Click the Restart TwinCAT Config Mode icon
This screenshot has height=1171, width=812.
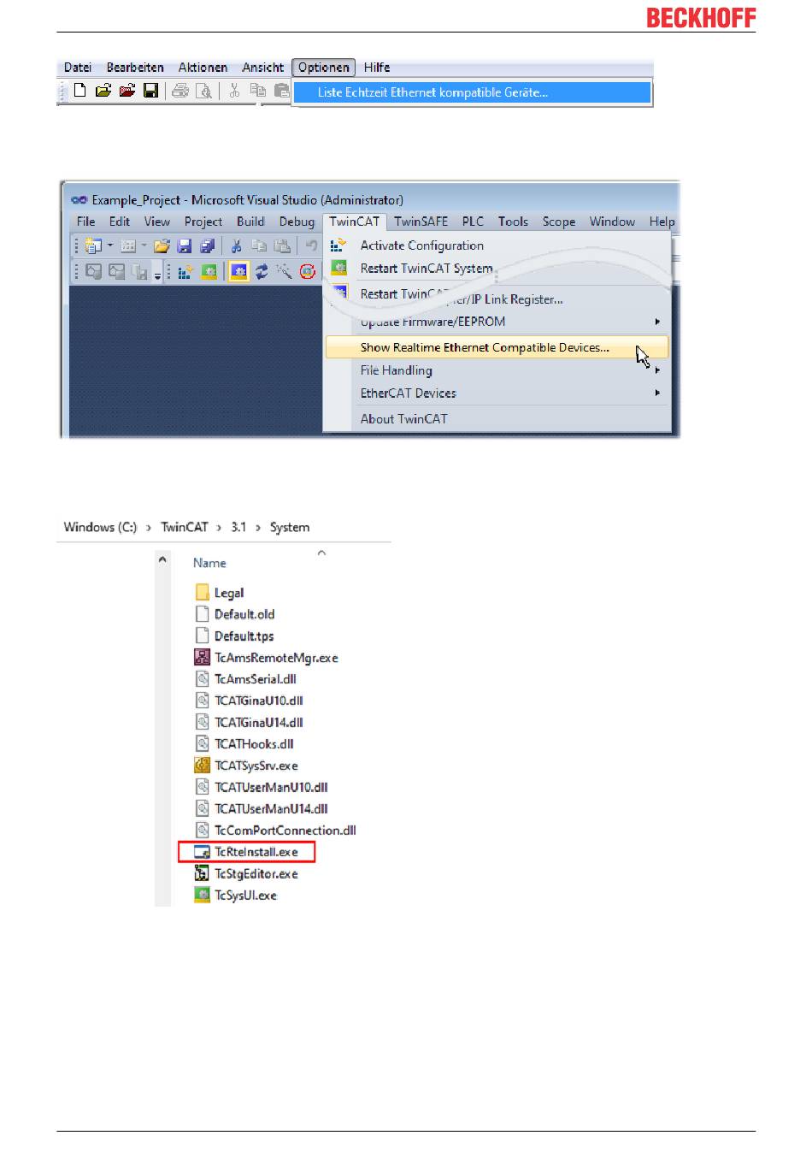click(x=238, y=271)
